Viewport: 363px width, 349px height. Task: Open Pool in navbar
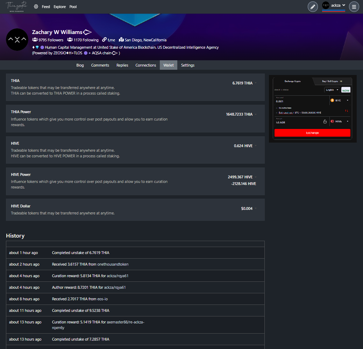pos(73,7)
